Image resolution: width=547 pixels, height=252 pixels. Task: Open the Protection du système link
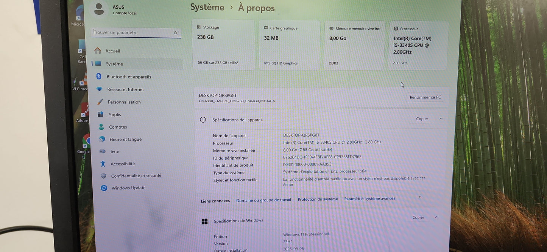click(318, 199)
